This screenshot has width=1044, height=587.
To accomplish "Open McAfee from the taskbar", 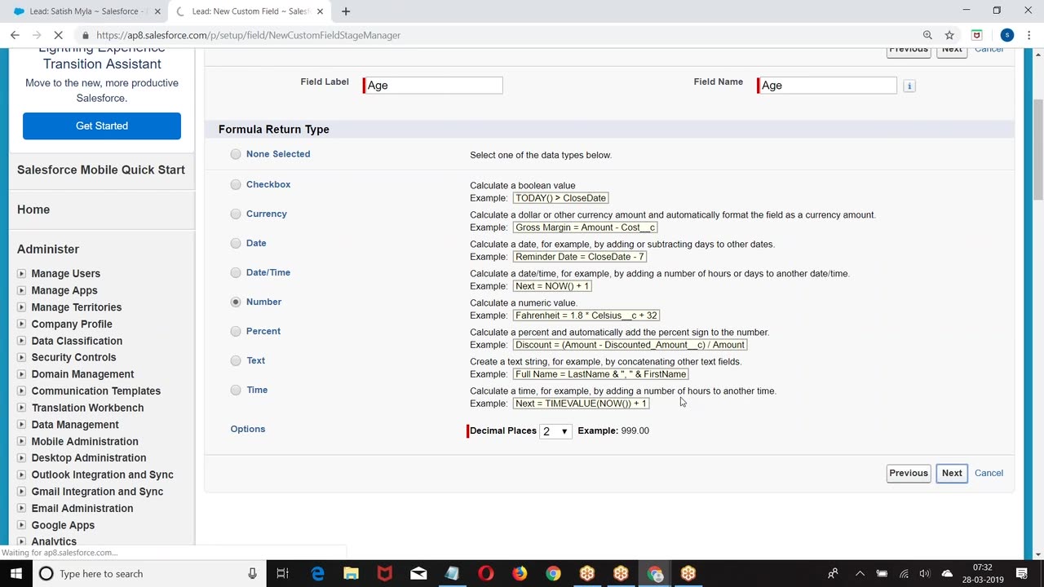I will pyautogui.click(x=384, y=573).
